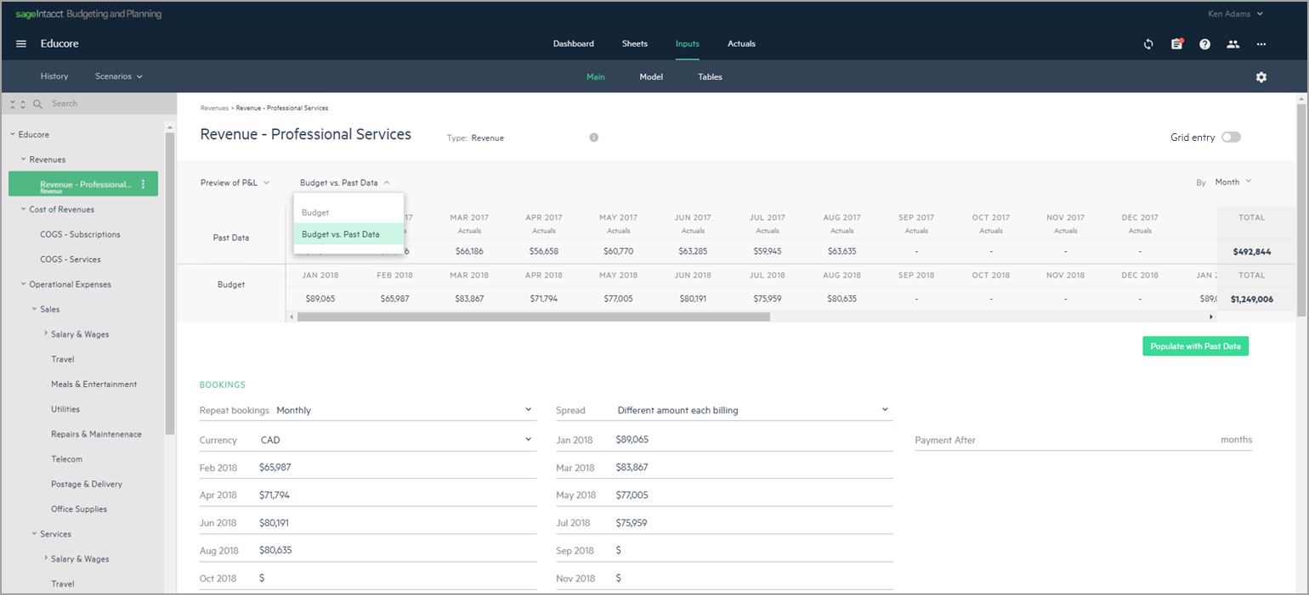Click the Aug 2018 amount field
1309x595 pixels.
367,551
